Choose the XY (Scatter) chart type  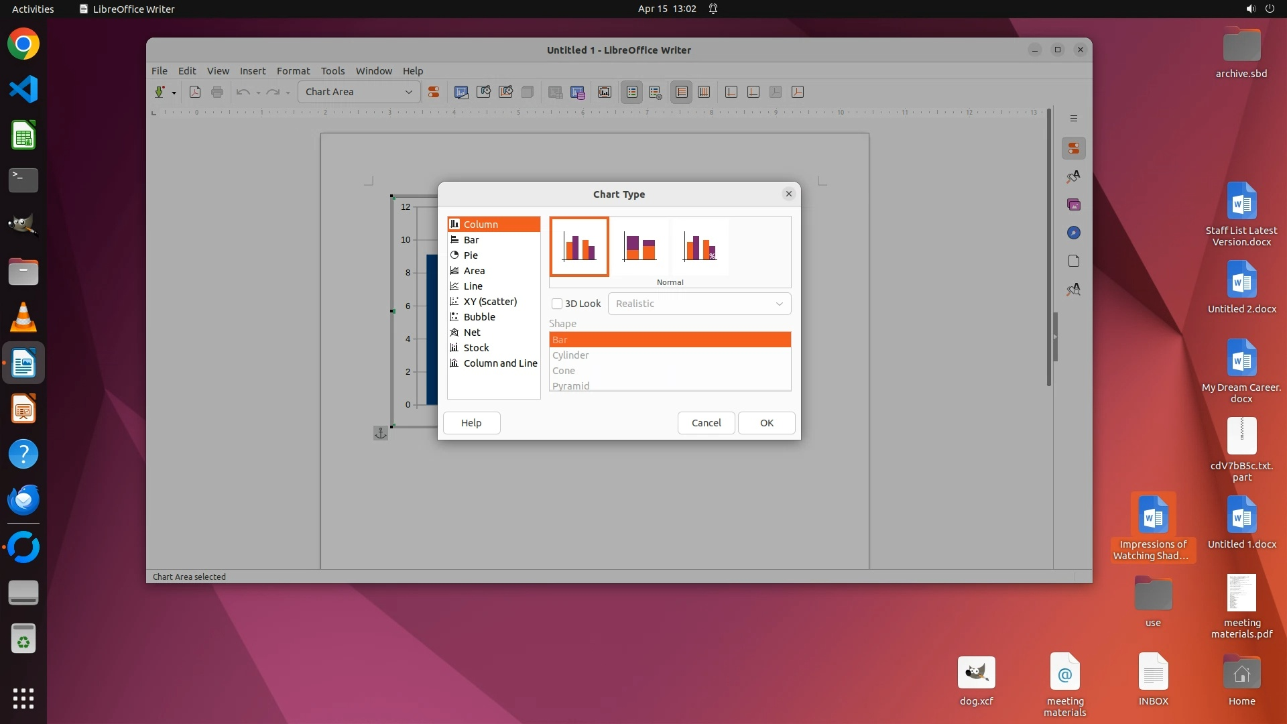click(490, 302)
